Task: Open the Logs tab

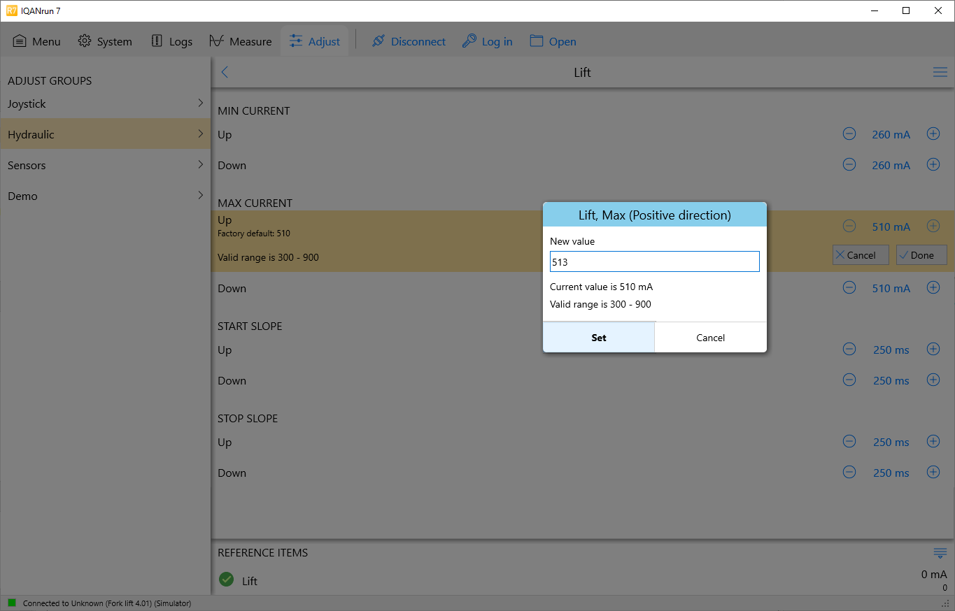Action: pos(171,41)
